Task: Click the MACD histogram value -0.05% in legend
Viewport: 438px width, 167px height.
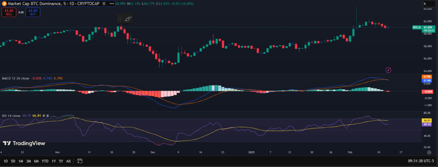Action: tap(36, 78)
